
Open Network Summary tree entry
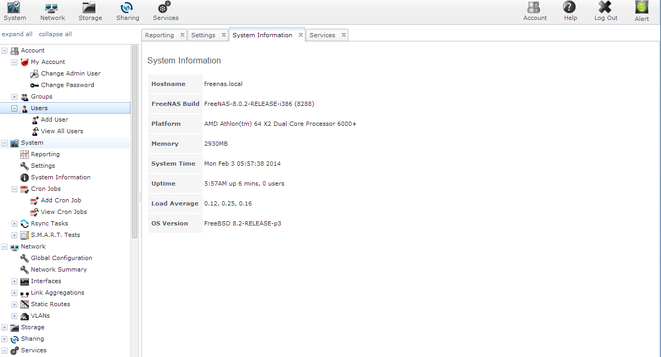point(59,269)
